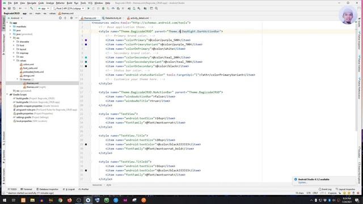This screenshot has width=363, height=204.
Task: Select the themes.xml editor tab
Action: tap(90, 18)
